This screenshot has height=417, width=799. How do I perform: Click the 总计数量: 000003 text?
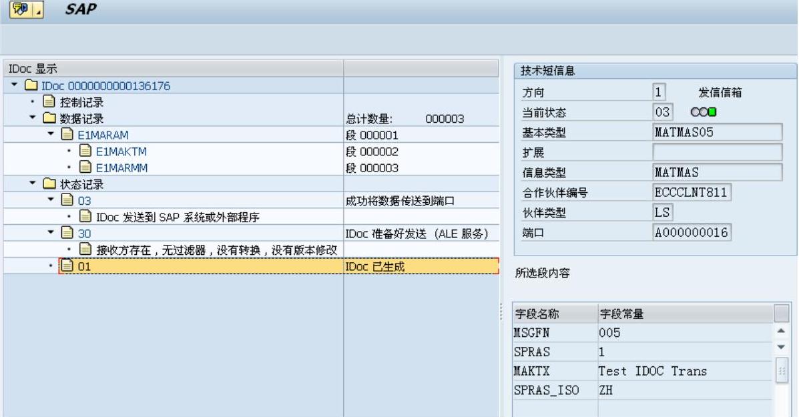pyautogui.click(x=405, y=119)
